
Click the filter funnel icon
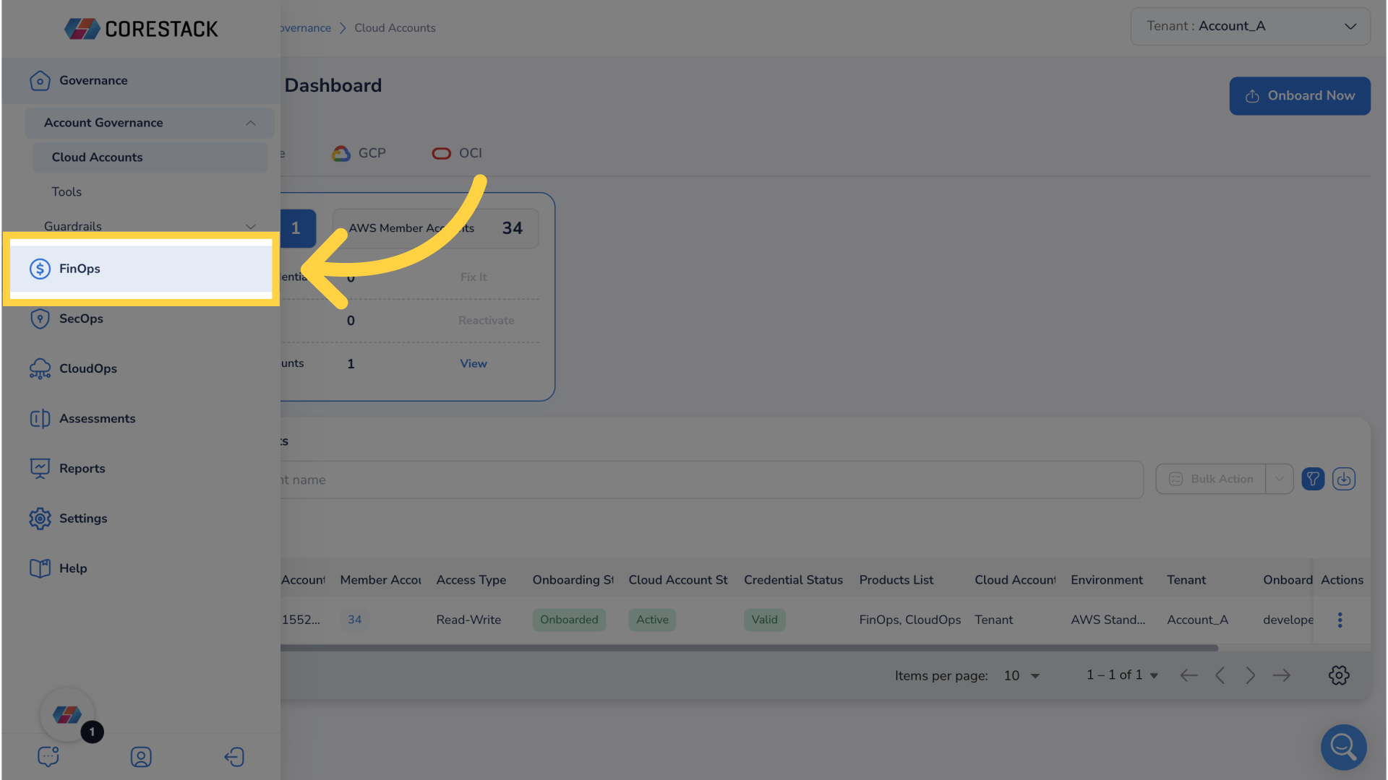click(x=1313, y=479)
